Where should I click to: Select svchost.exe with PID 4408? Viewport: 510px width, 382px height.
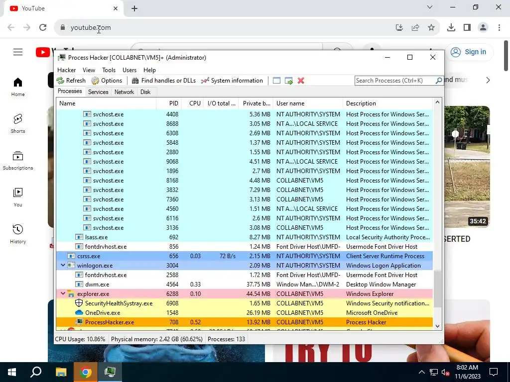244,114
